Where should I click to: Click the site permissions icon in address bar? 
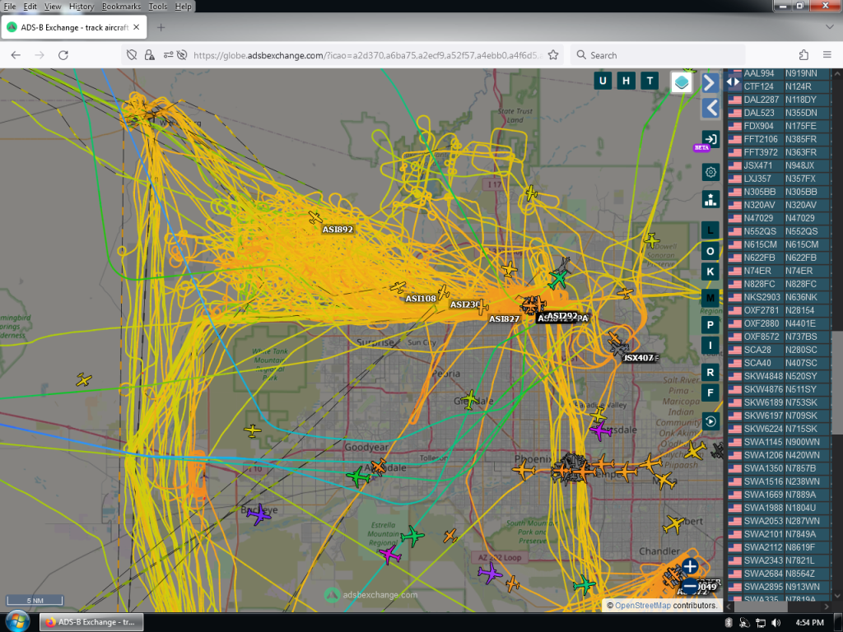pyautogui.click(x=168, y=55)
